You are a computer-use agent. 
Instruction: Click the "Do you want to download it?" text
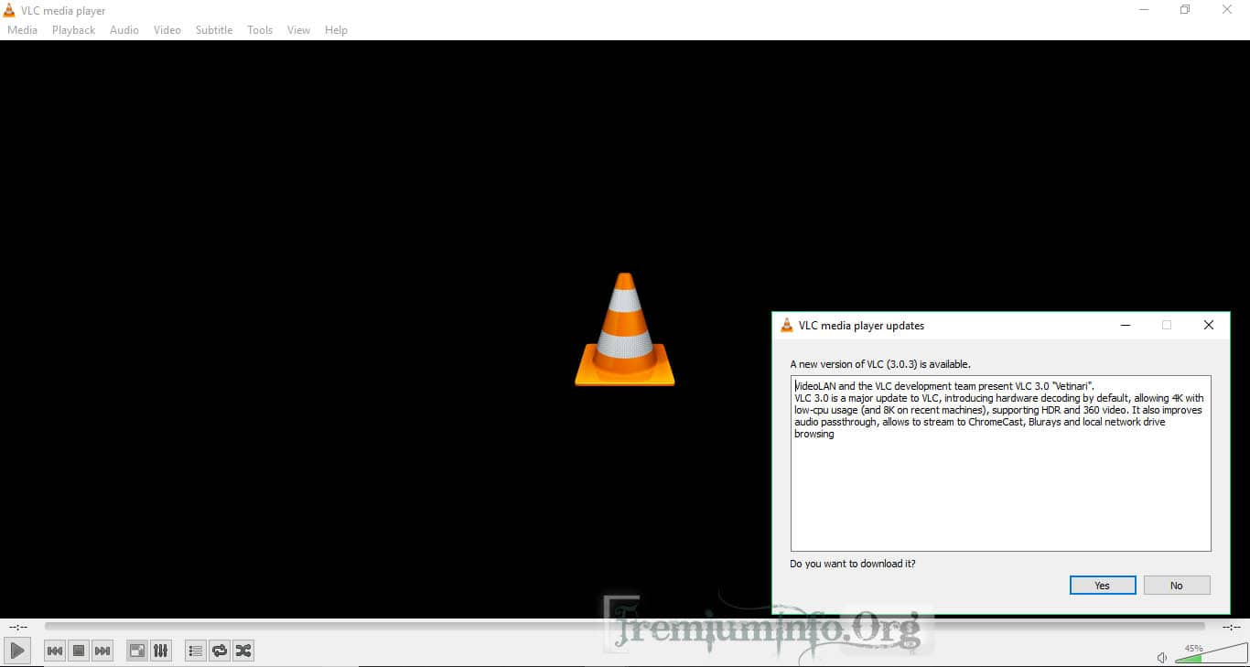pyautogui.click(x=853, y=564)
